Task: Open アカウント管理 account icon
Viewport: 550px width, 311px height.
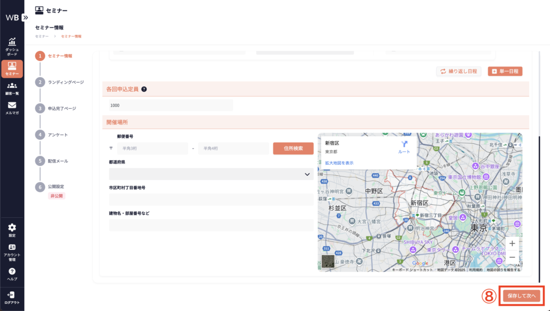Action: click(12, 248)
